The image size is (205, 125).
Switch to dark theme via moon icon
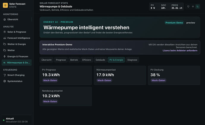tap(198, 7)
